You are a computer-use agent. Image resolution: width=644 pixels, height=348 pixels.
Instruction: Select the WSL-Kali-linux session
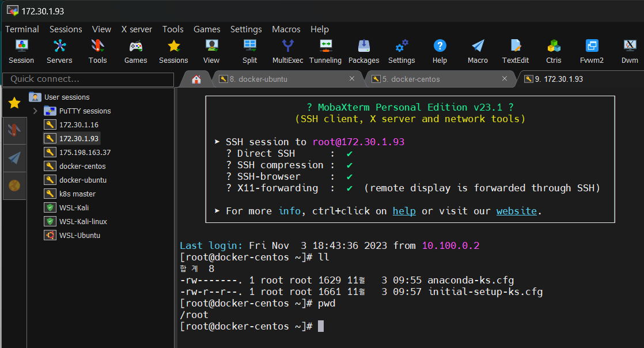tap(75, 221)
